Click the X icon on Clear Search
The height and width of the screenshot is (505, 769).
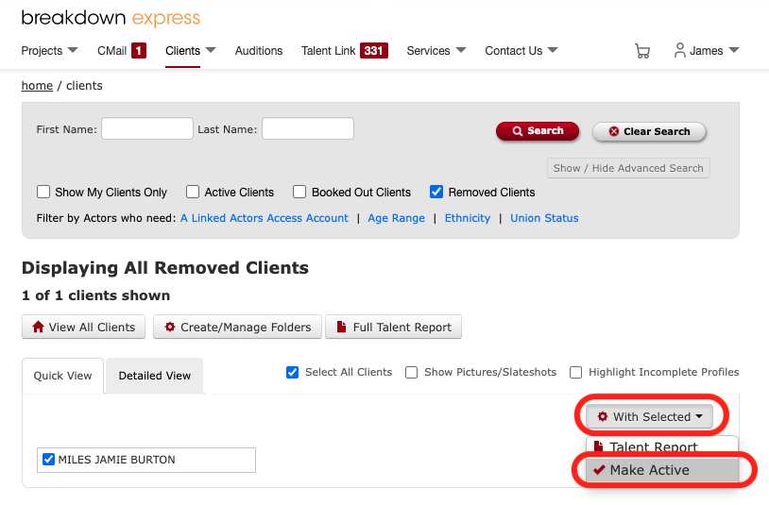(613, 131)
